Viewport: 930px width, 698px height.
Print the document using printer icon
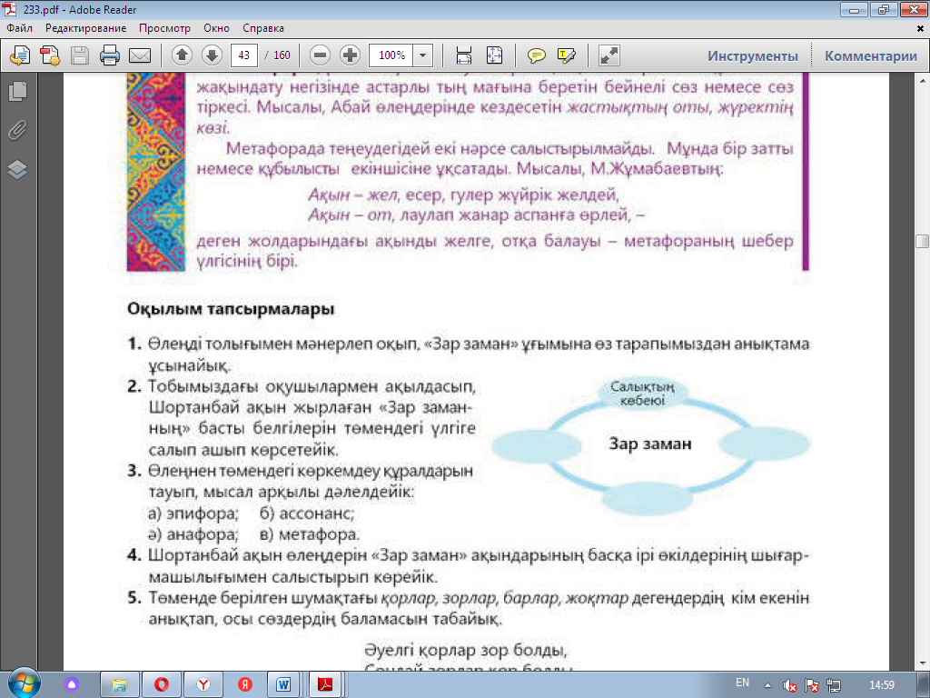[x=110, y=55]
